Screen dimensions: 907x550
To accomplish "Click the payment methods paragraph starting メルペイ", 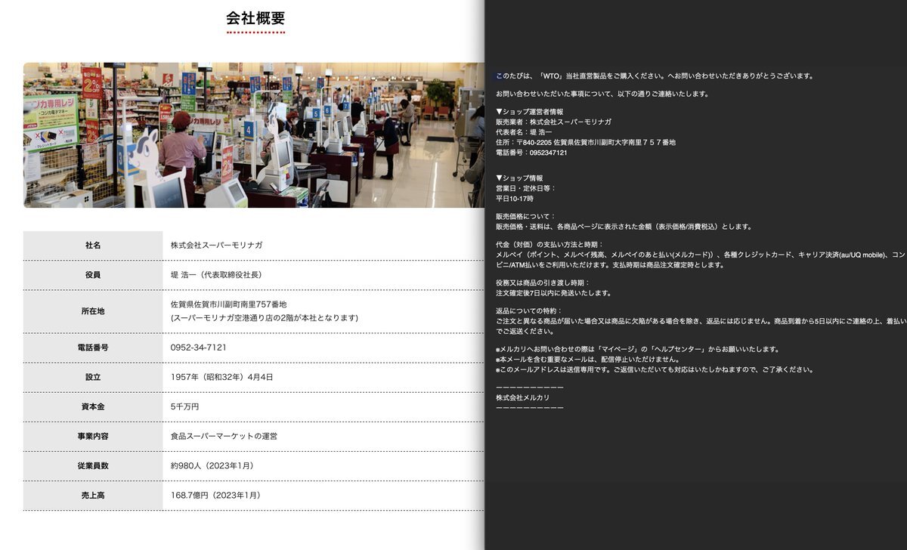I will pos(701,260).
